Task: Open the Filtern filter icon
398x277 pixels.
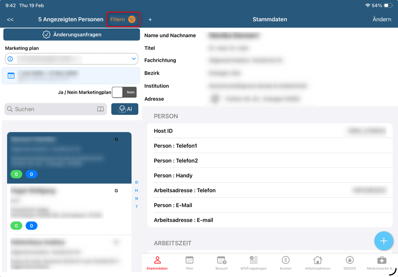Action: pyautogui.click(x=131, y=19)
